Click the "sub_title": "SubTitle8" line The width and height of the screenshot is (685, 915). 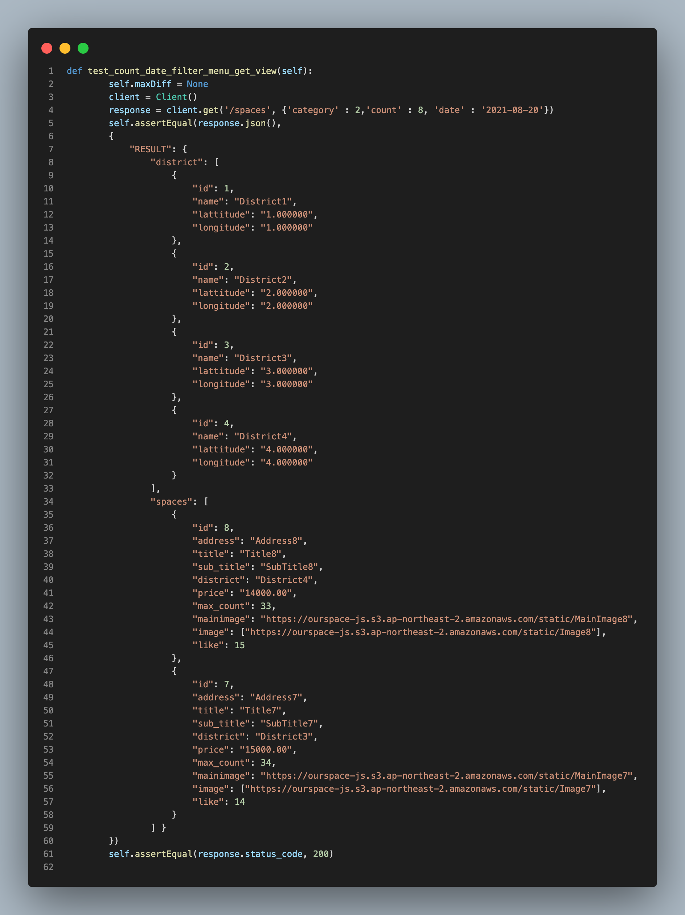[x=258, y=567]
